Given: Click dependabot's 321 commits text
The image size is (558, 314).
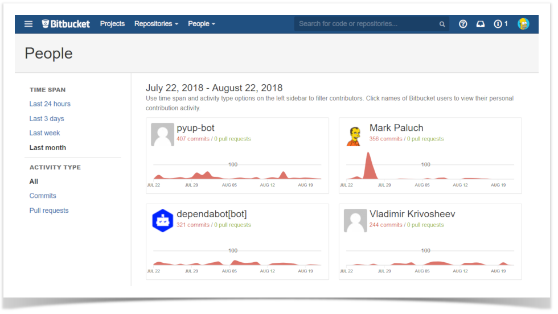Looking at the screenshot, I should coord(193,225).
